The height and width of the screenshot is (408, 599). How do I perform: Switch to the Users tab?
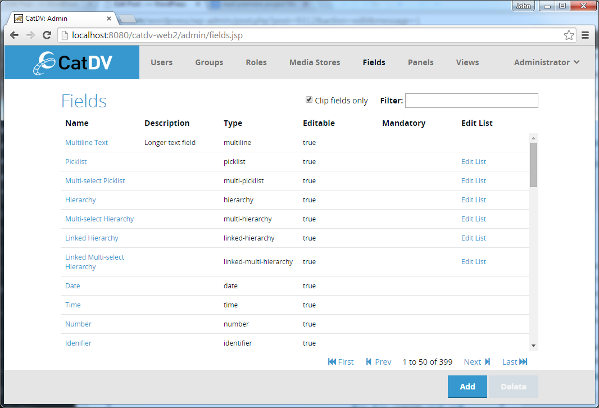[x=162, y=62]
